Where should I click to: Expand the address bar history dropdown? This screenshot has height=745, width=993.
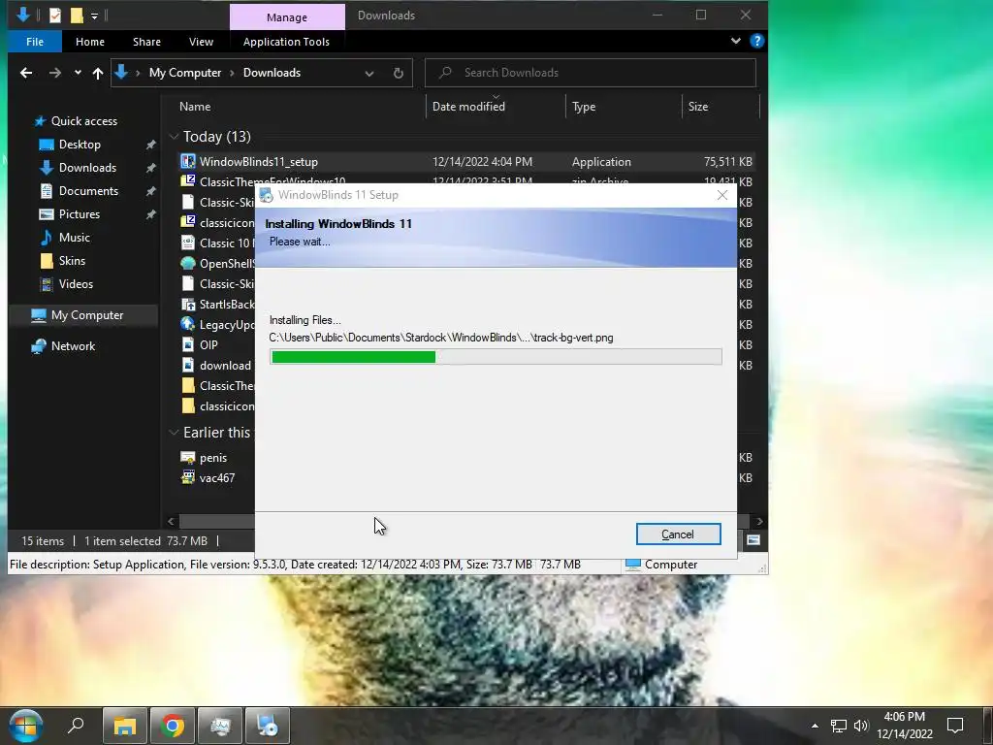[x=369, y=74]
